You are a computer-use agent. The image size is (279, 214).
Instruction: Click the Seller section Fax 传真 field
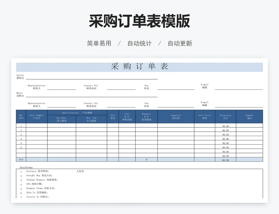point(176,88)
